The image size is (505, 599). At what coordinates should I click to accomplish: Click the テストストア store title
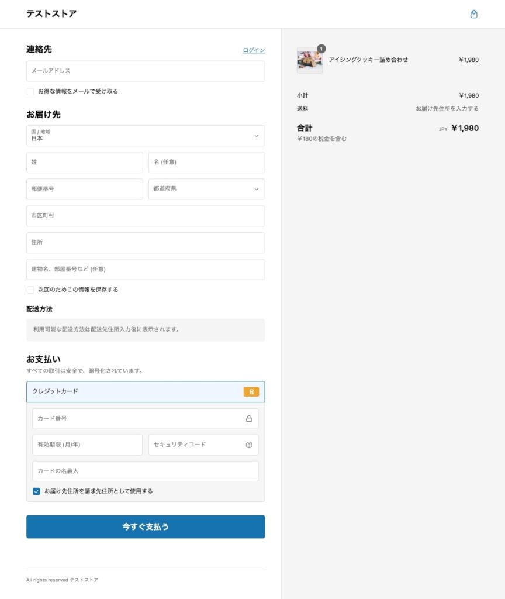(x=51, y=13)
